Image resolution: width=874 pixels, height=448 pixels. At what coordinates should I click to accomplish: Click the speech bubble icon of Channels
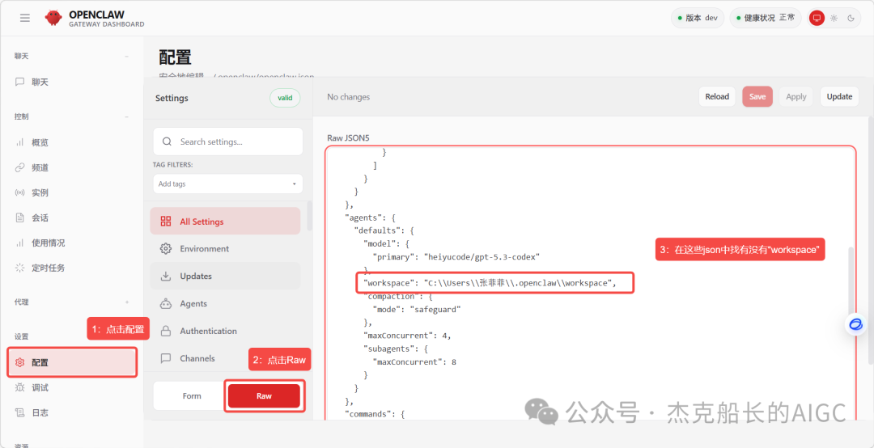[166, 358]
